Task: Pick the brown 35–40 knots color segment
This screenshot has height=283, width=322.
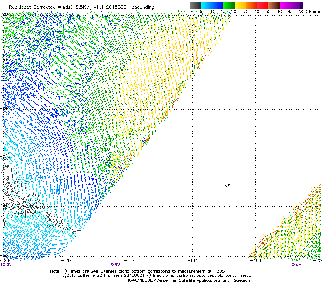Action: point(274,5)
